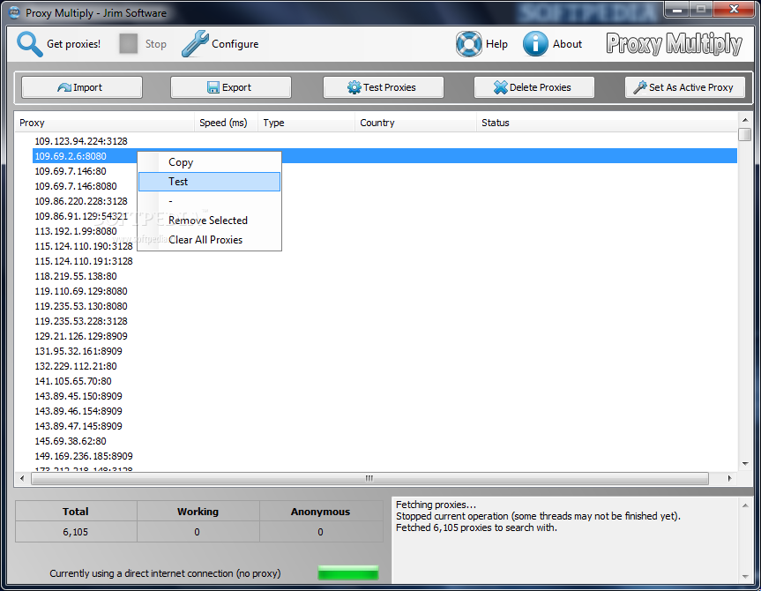This screenshot has height=591, width=761.
Task: Select proxy 131.95.32.161:8909
Action: [x=78, y=352]
